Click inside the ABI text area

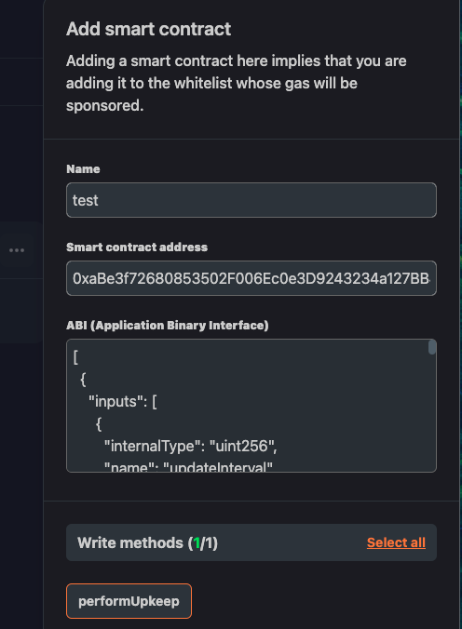pos(251,406)
